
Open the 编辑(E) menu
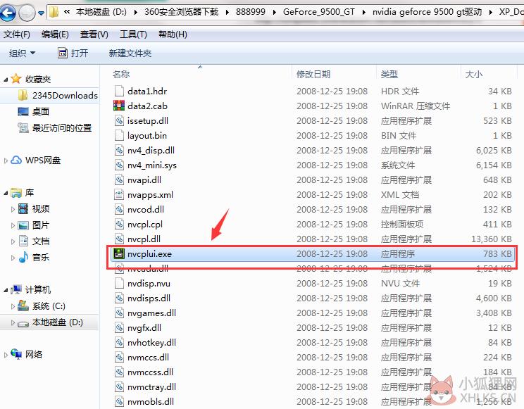tap(55, 34)
